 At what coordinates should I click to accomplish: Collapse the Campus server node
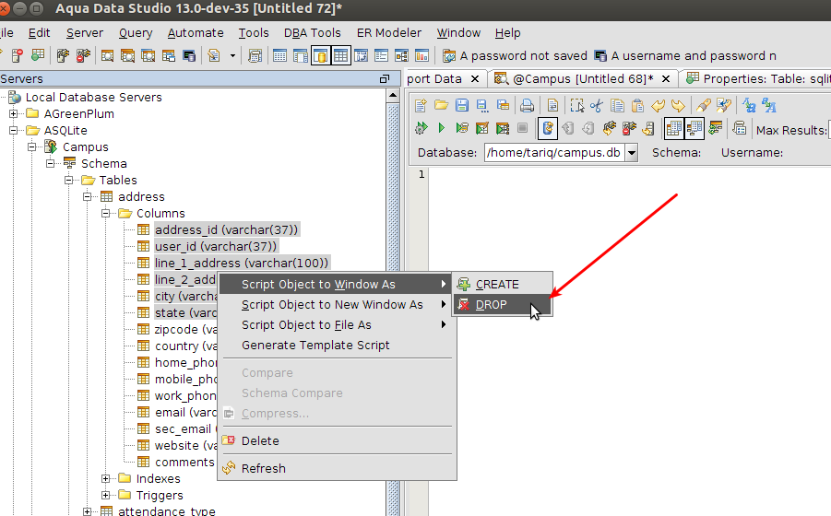tap(32, 147)
